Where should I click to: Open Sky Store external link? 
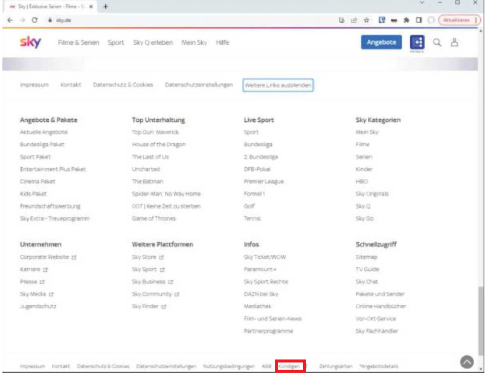pyautogui.click(x=148, y=257)
